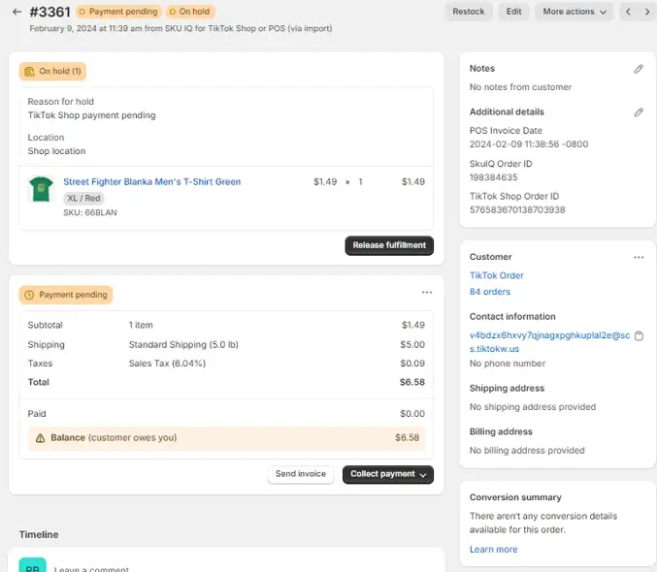Click Release fulfillment
Screen dimensions: 657x572
(388, 245)
